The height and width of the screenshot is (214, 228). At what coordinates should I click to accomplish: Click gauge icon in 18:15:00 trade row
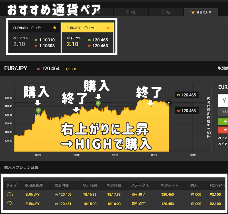coord(10,204)
